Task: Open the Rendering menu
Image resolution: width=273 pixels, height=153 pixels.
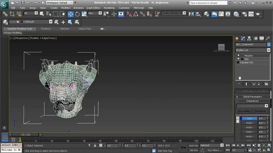Action: click(x=109, y=8)
